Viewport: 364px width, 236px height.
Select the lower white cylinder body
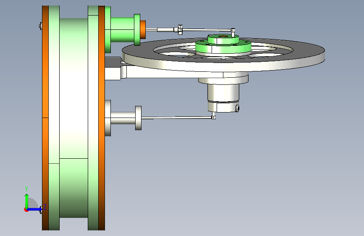[123, 118]
